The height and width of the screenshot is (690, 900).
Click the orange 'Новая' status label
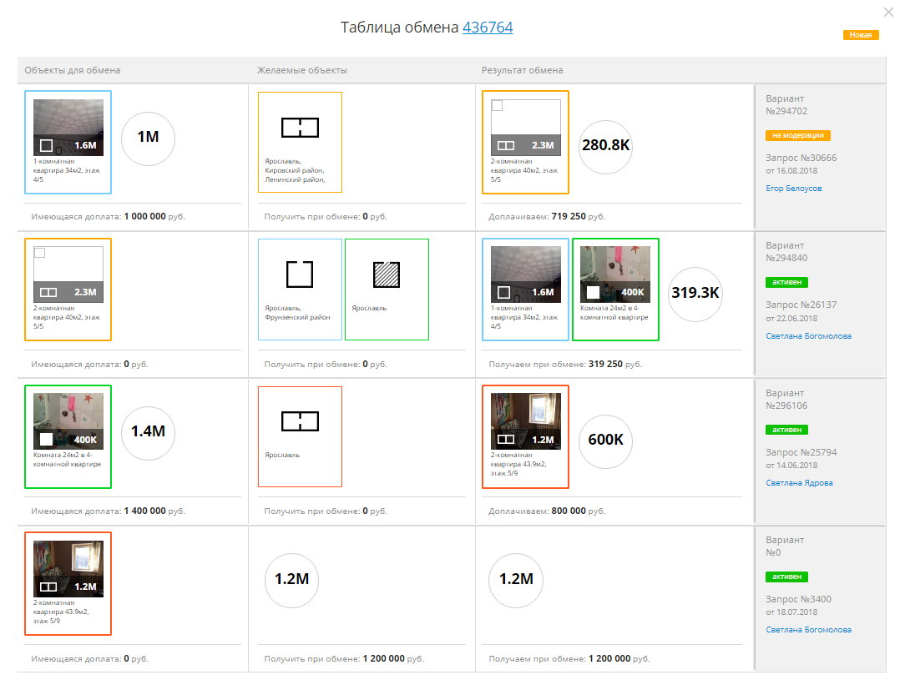pos(861,35)
